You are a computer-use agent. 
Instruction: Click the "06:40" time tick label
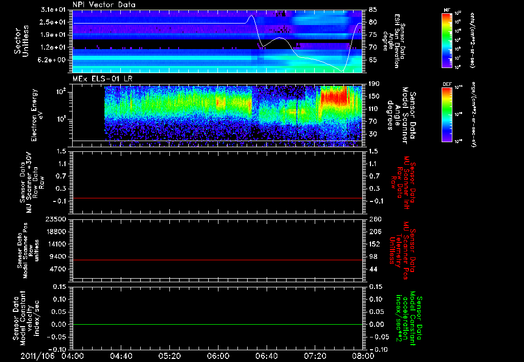[266, 356]
